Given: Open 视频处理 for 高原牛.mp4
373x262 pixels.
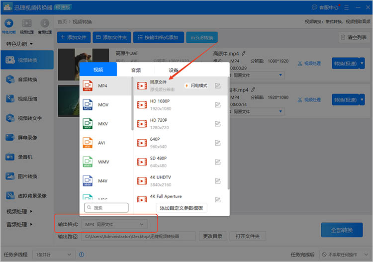Looking at the screenshot, I should coord(309,64).
